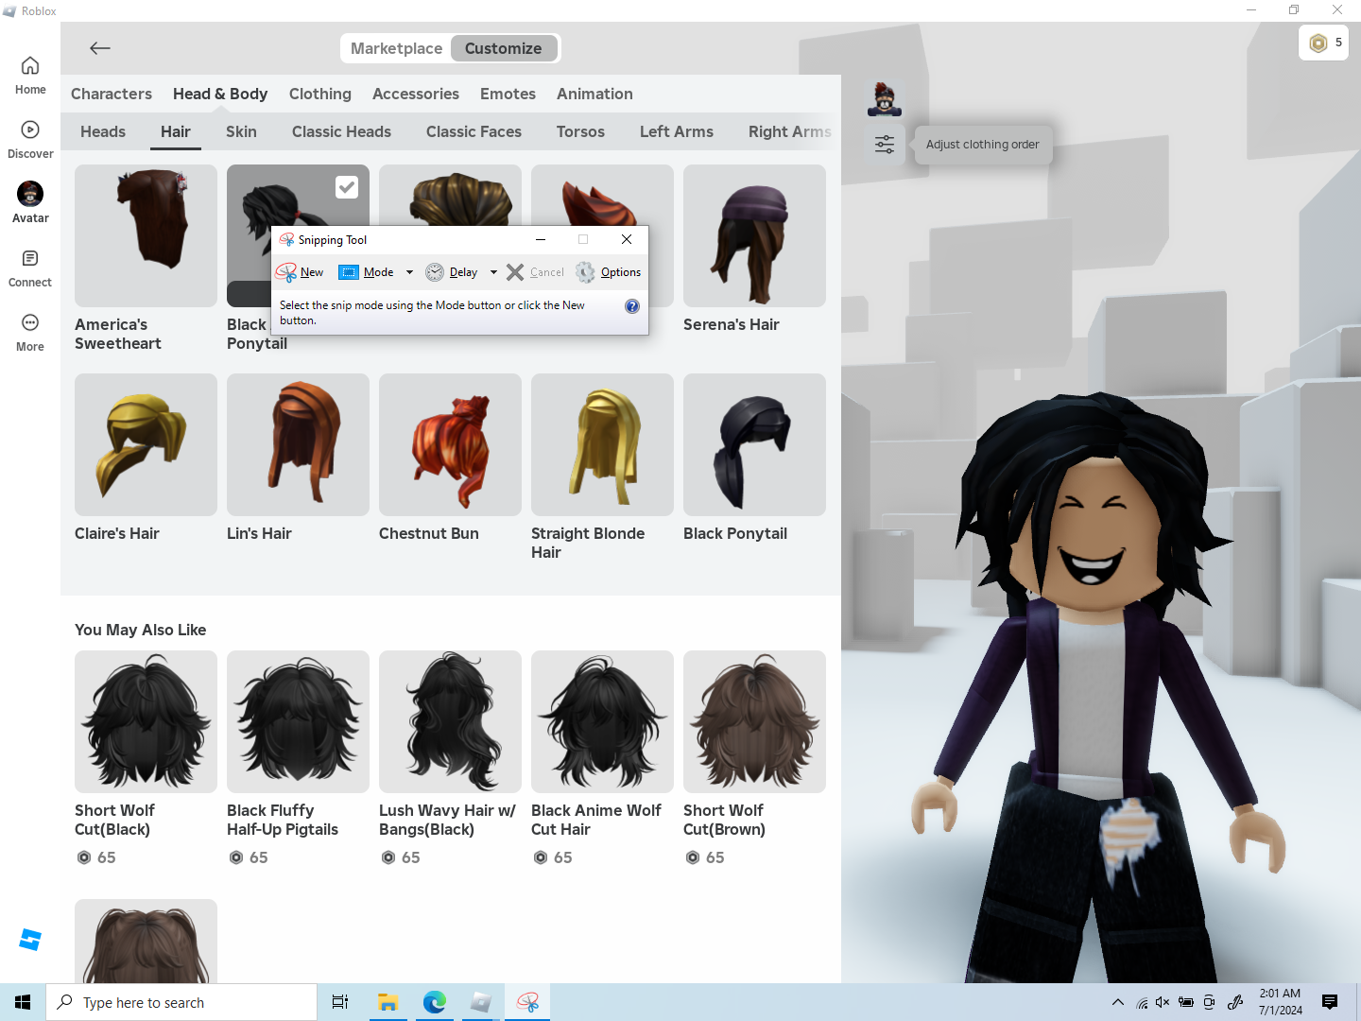The height and width of the screenshot is (1021, 1361).
Task: Equip Claire's Hair
Action: point(146,444)
